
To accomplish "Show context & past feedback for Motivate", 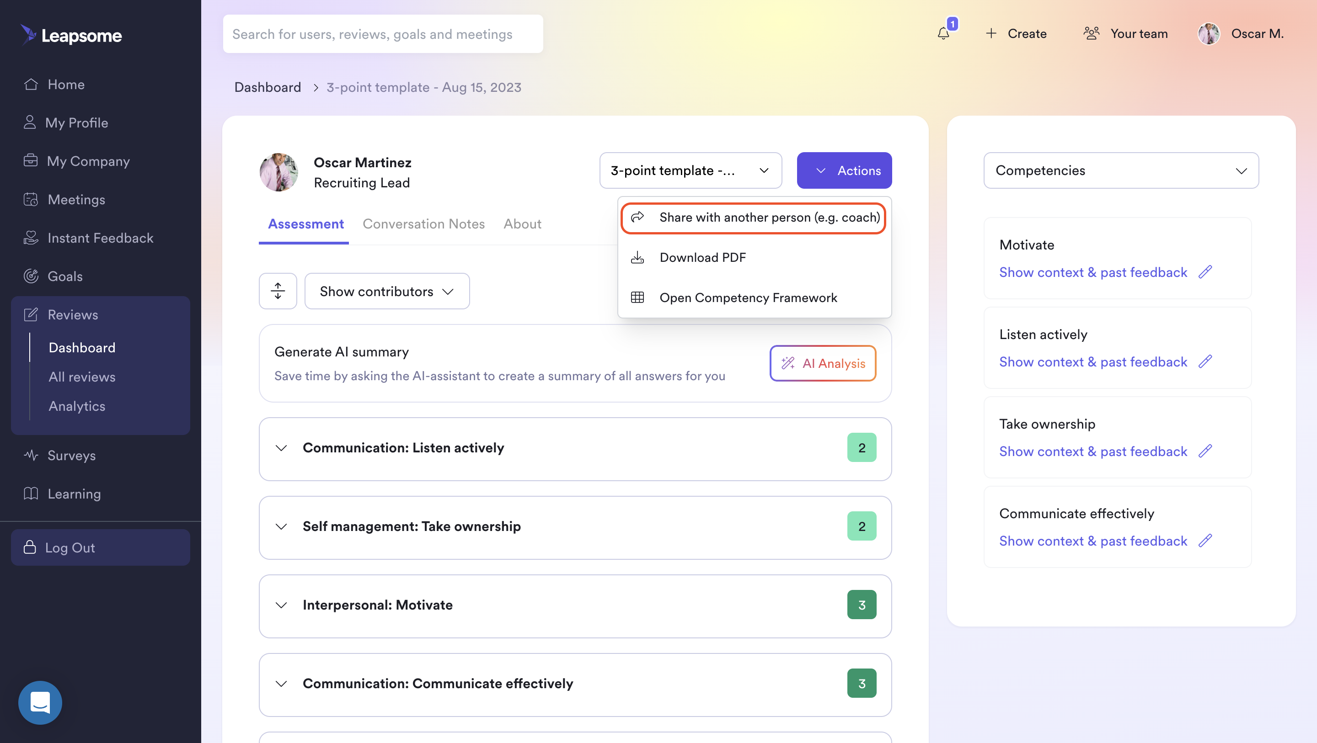I will [1092, 272].
